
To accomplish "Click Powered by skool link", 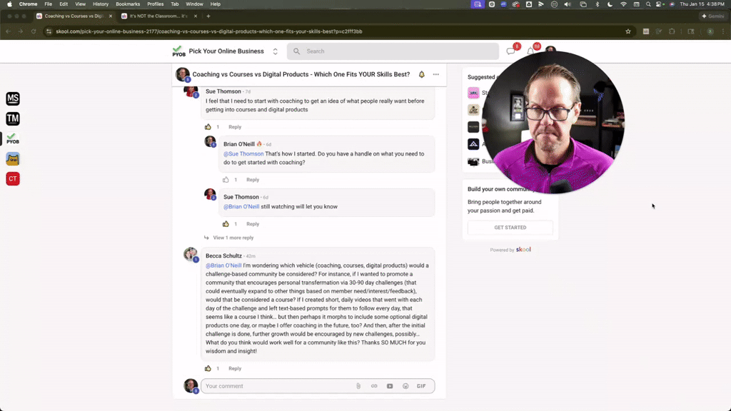I will [x=510, y=250].
